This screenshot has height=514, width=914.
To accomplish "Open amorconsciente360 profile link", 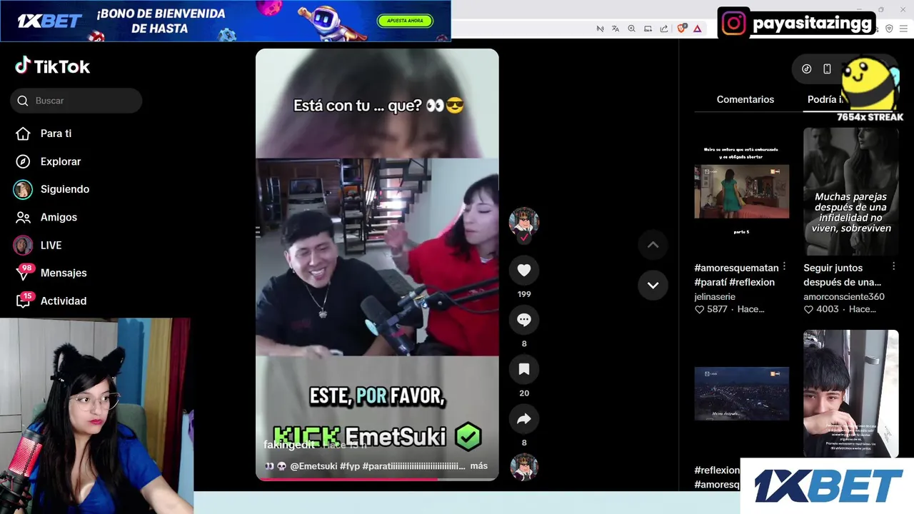I will click(844, 296).
